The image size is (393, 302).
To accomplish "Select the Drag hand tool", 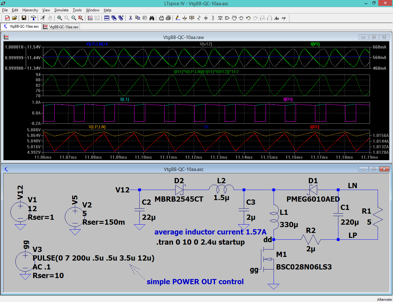I will click(241, 18).
